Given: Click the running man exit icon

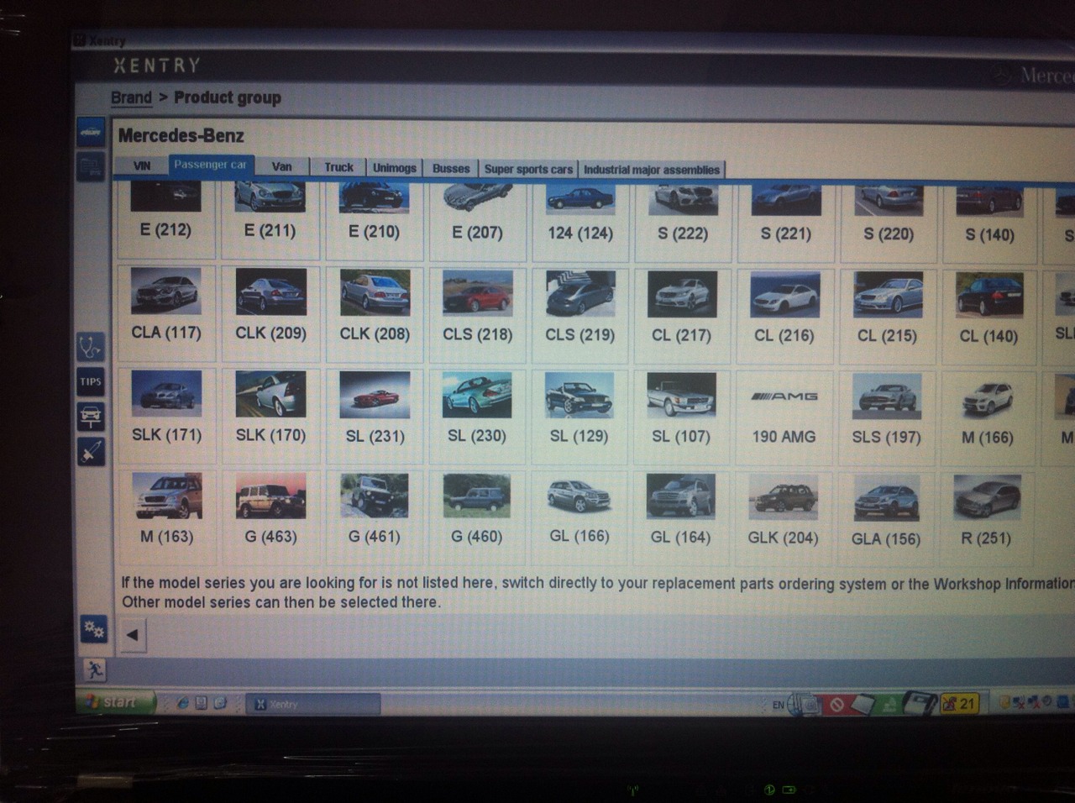Looking at the screenshot, I should coord(93,669).
